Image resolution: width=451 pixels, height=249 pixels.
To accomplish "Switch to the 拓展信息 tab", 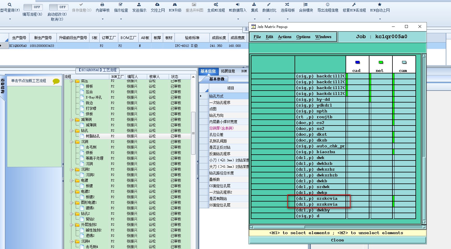I will coord(228,71).
